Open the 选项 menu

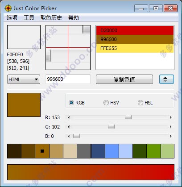[12, 18]
